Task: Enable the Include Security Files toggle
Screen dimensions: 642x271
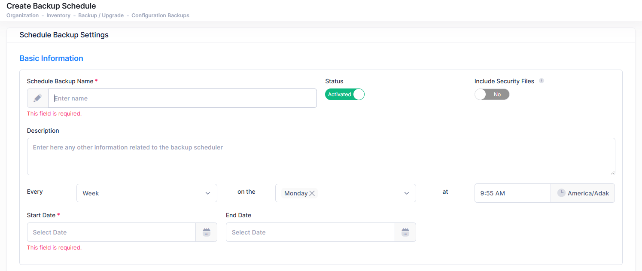Action: [x=492, y=94]
